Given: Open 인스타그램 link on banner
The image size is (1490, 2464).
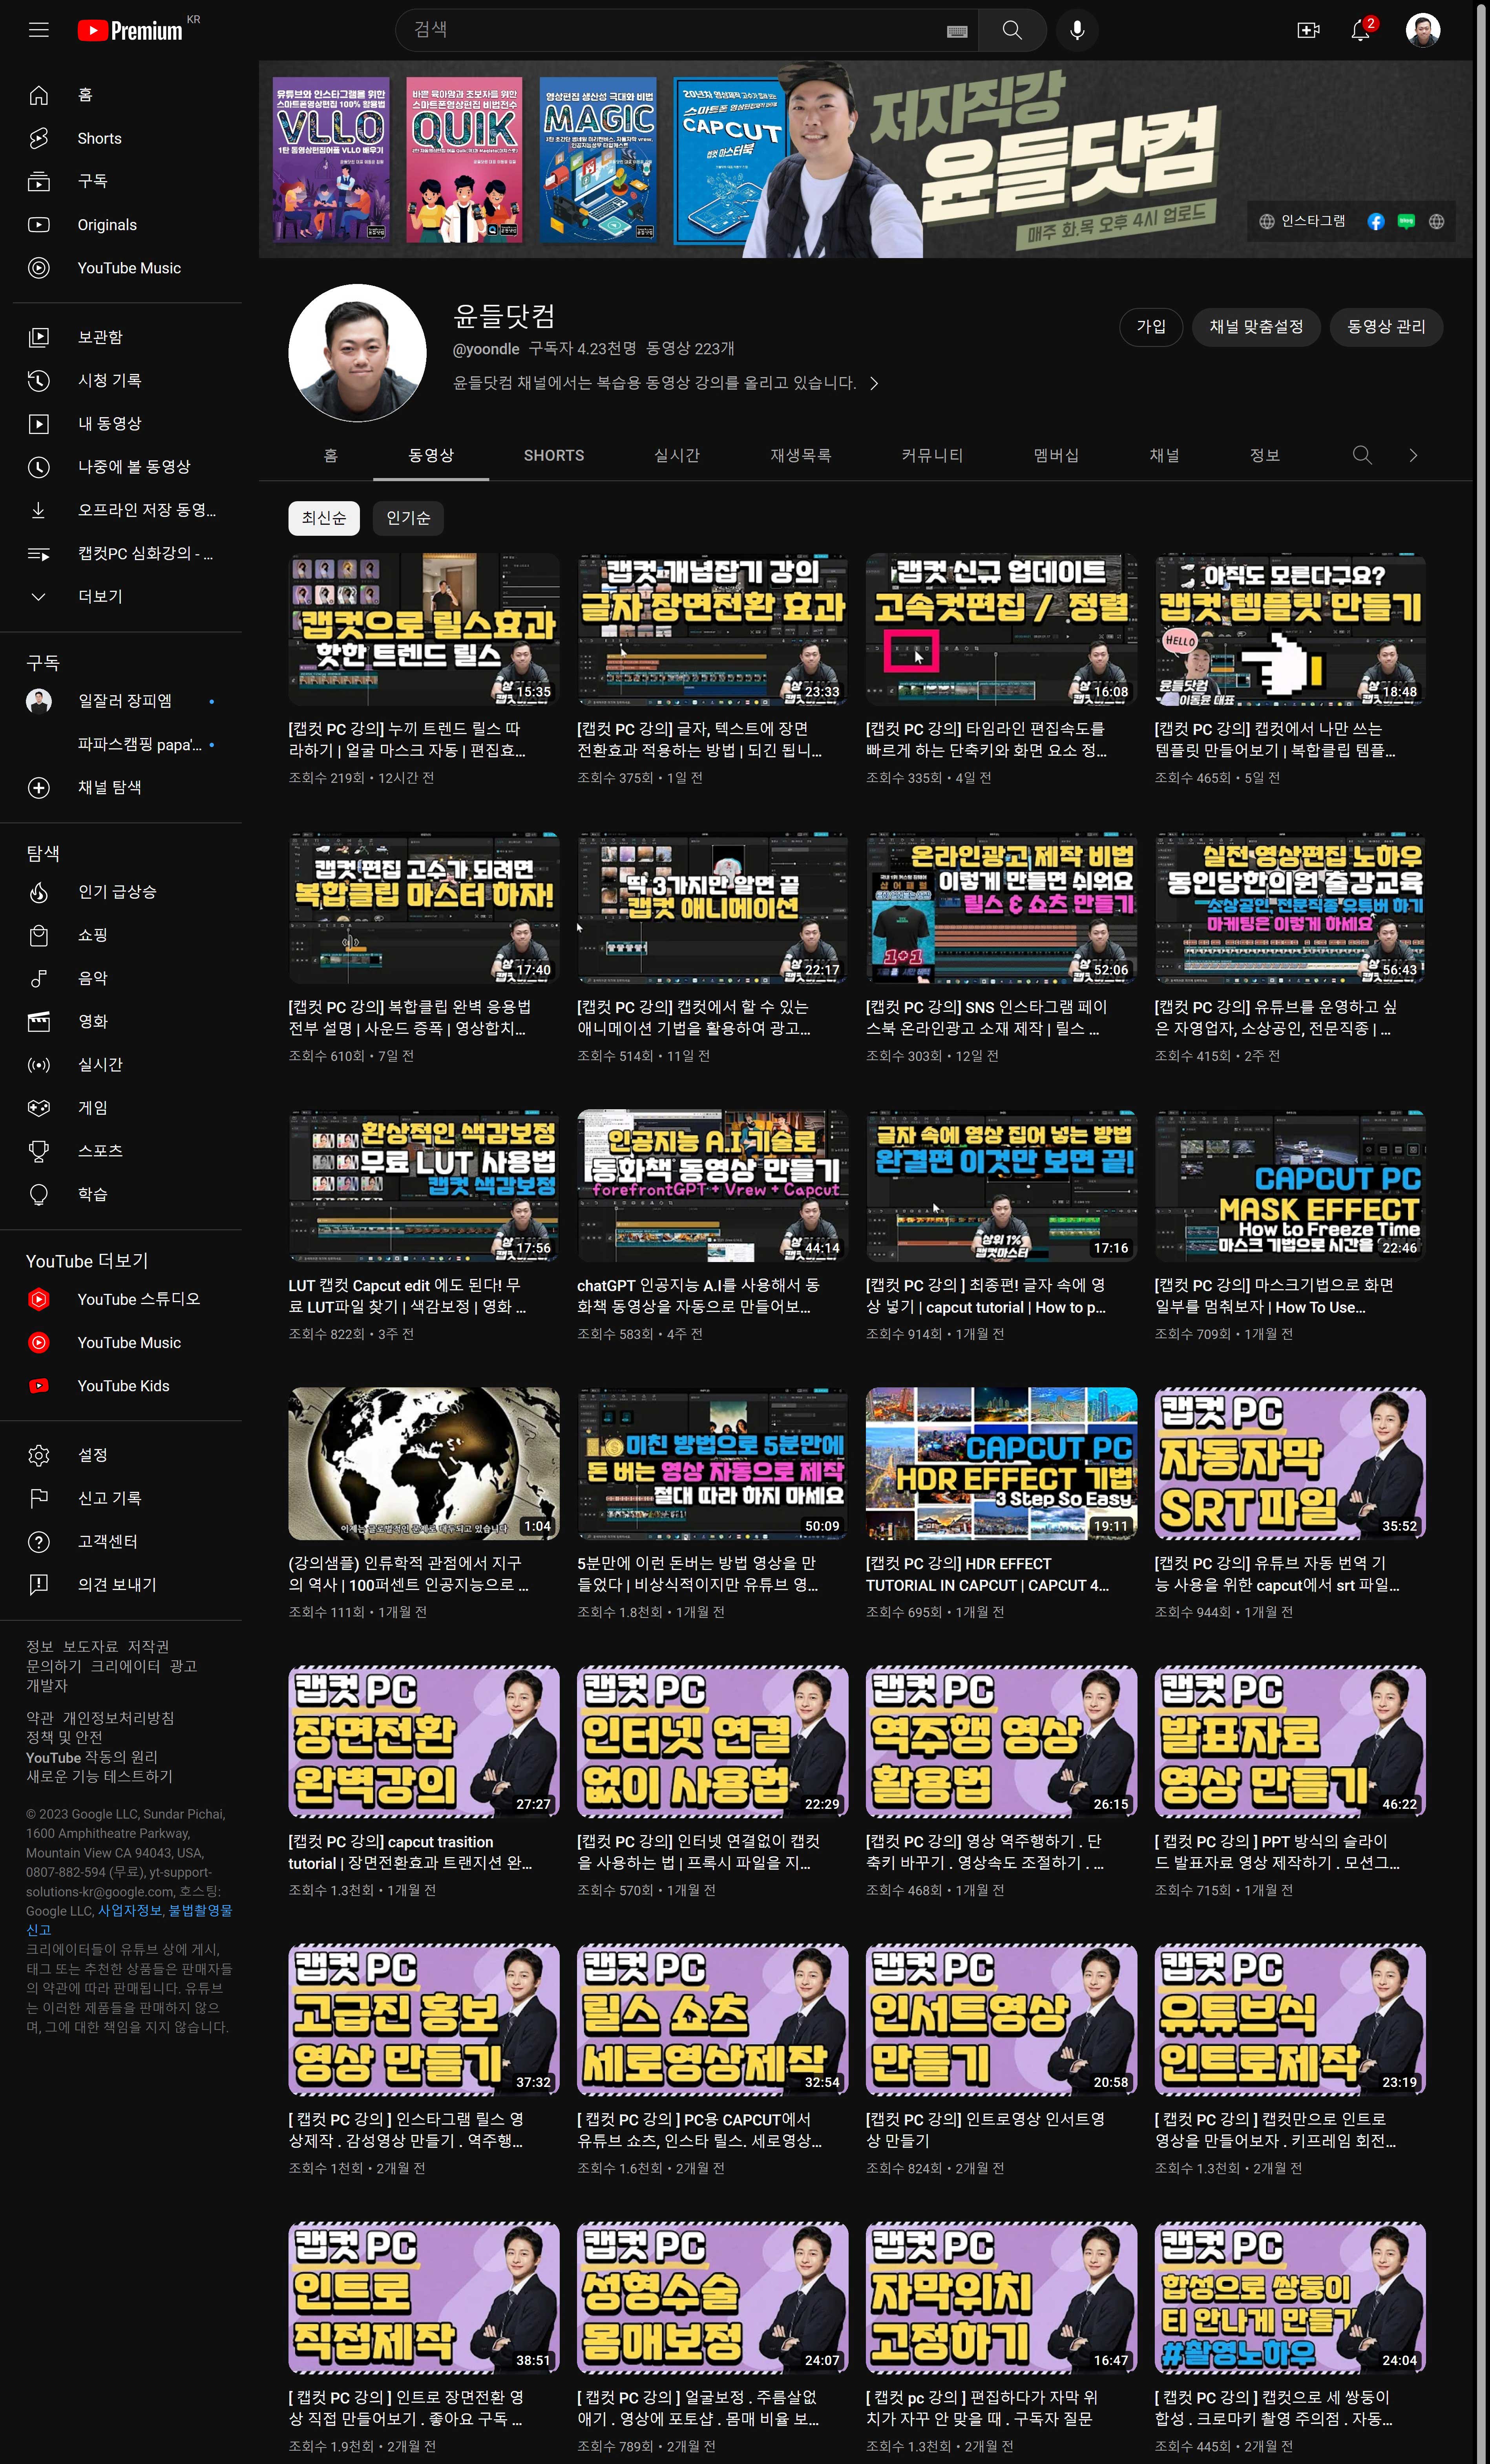Looking at the screenshot, I should coord(1302,221).
